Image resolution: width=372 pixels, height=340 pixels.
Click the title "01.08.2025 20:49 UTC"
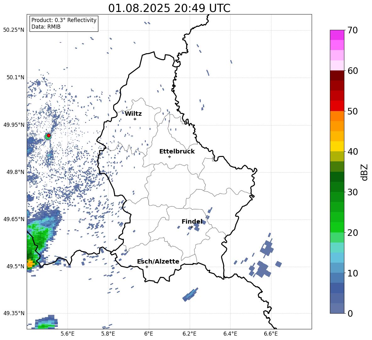[169, 8]
